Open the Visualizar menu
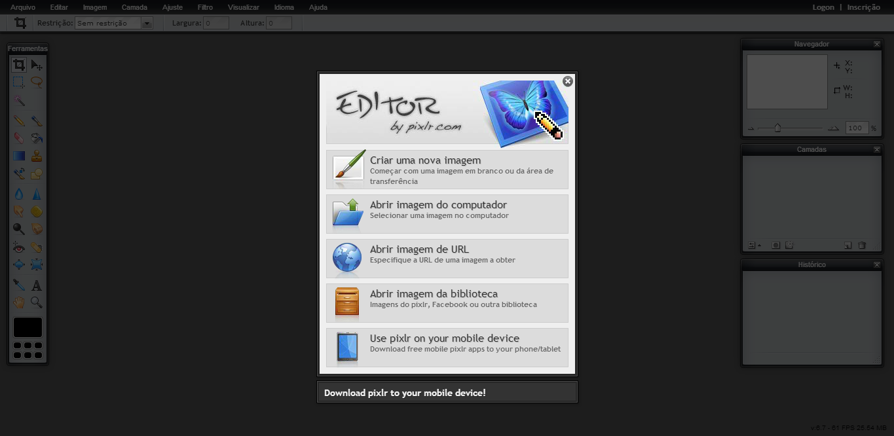Image resolution: width=894 pixels, height=436 pixels. [x=244, y=7]
